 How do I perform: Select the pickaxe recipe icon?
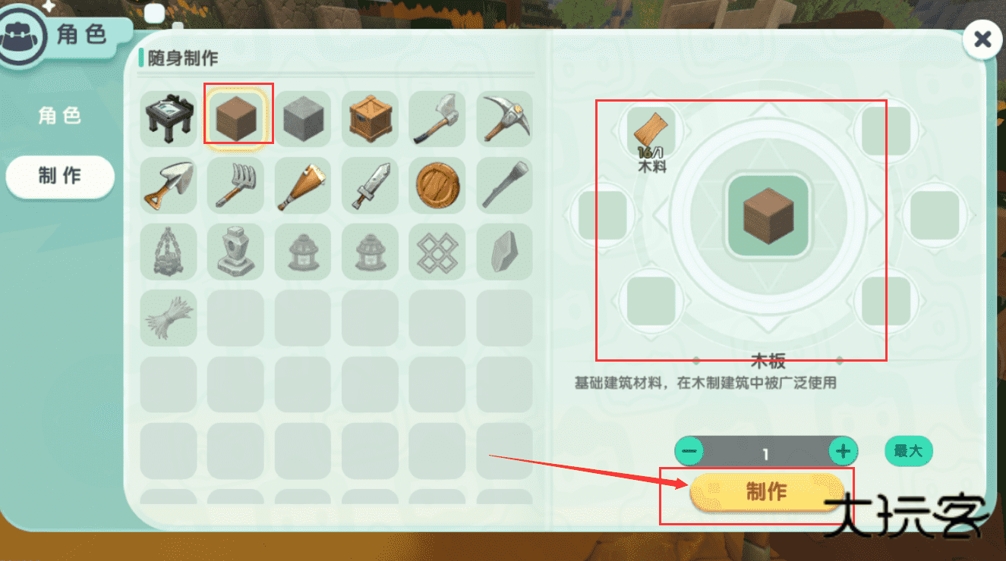[x=505, y=119]
